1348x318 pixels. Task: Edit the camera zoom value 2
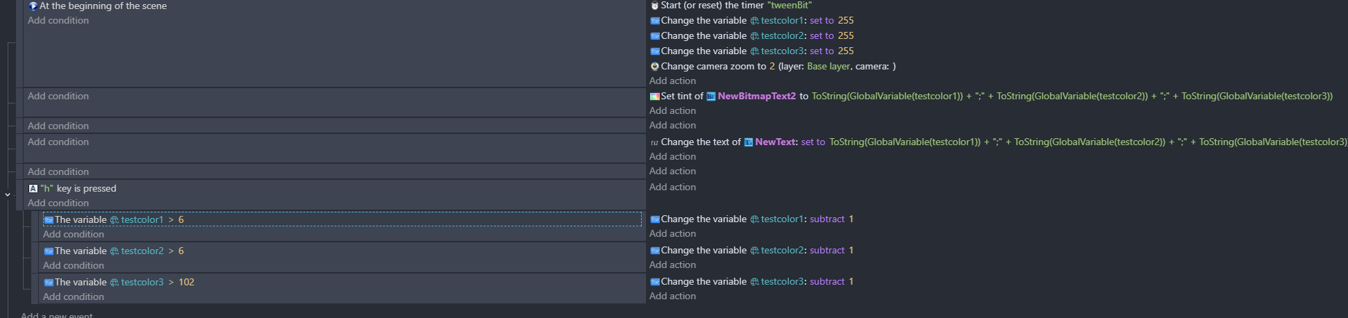[x=772, y=67]
